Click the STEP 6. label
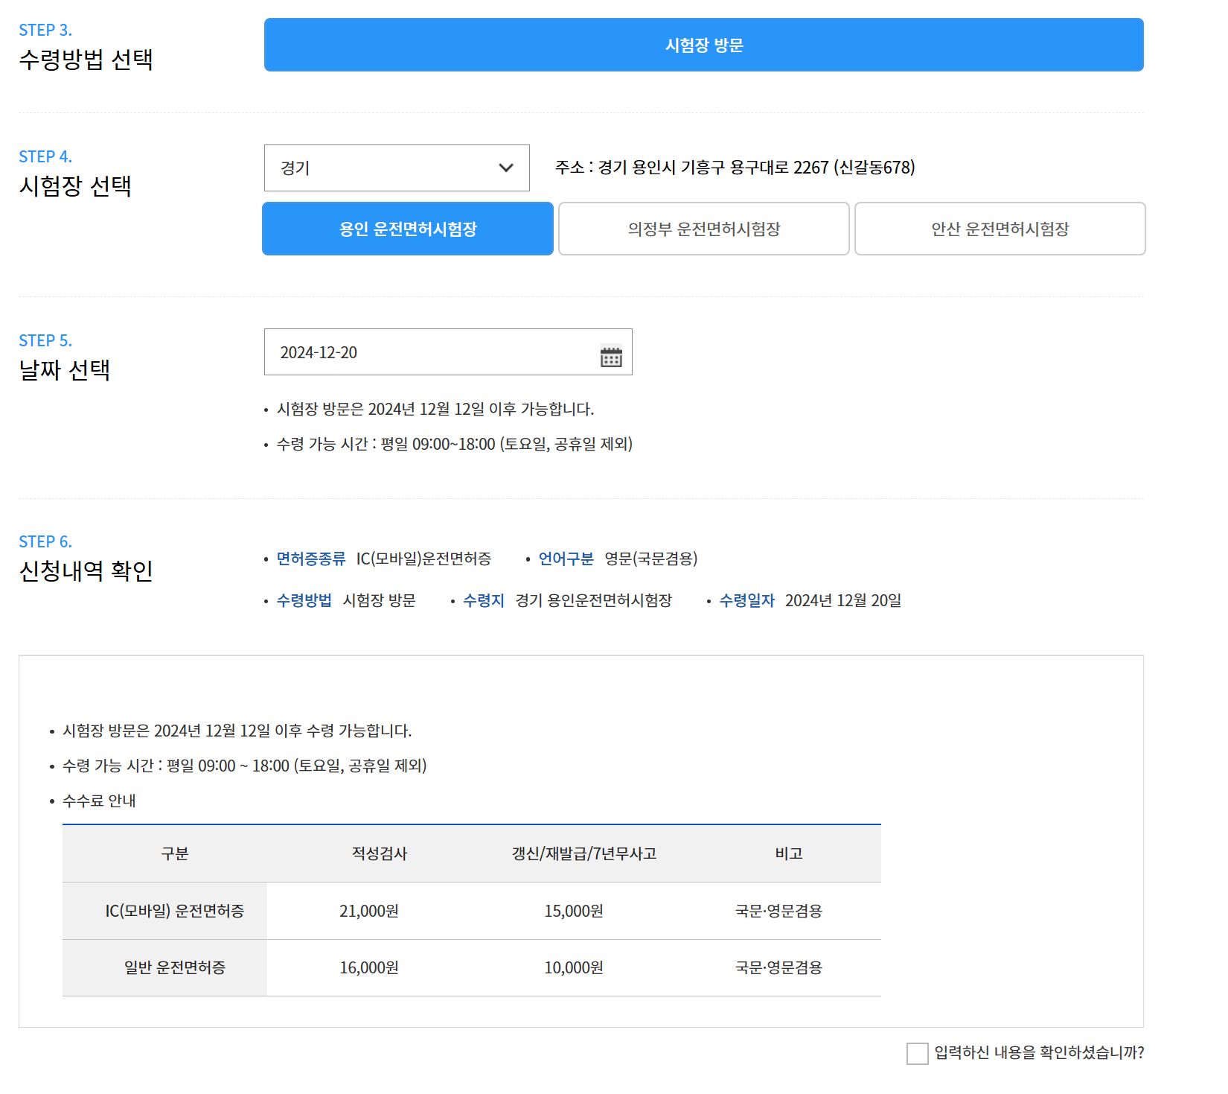 pyautogui.click(x=45, y=541)
